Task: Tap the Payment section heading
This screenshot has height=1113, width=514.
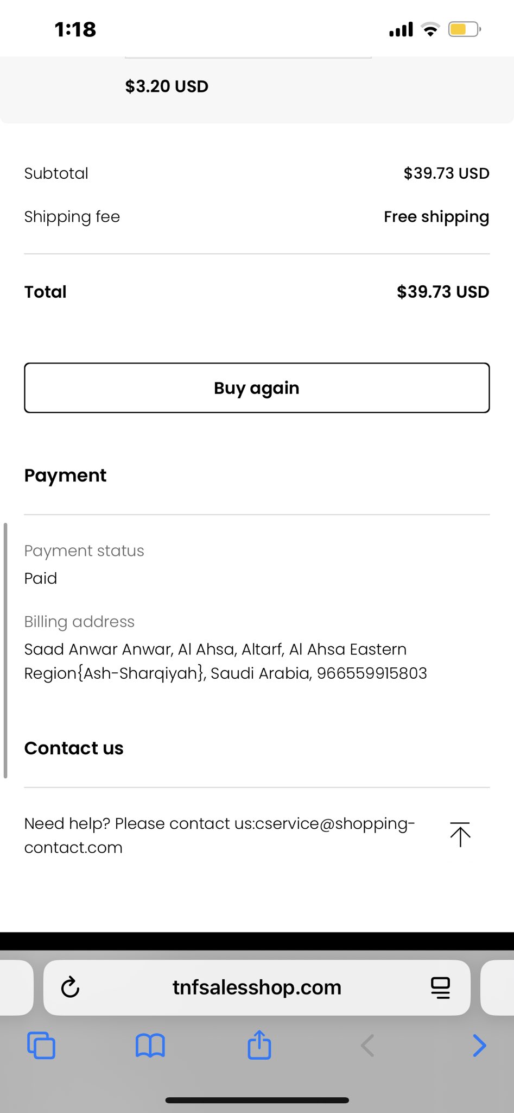Action: (65, 476)
